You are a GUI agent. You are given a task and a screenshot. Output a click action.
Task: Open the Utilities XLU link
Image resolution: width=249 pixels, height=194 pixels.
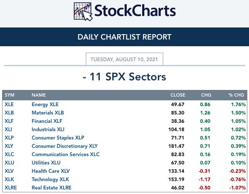46,163
